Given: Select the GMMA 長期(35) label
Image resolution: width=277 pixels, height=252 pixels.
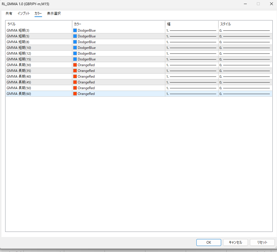Looking at the screenshot, I should click(x=19, y=70).
